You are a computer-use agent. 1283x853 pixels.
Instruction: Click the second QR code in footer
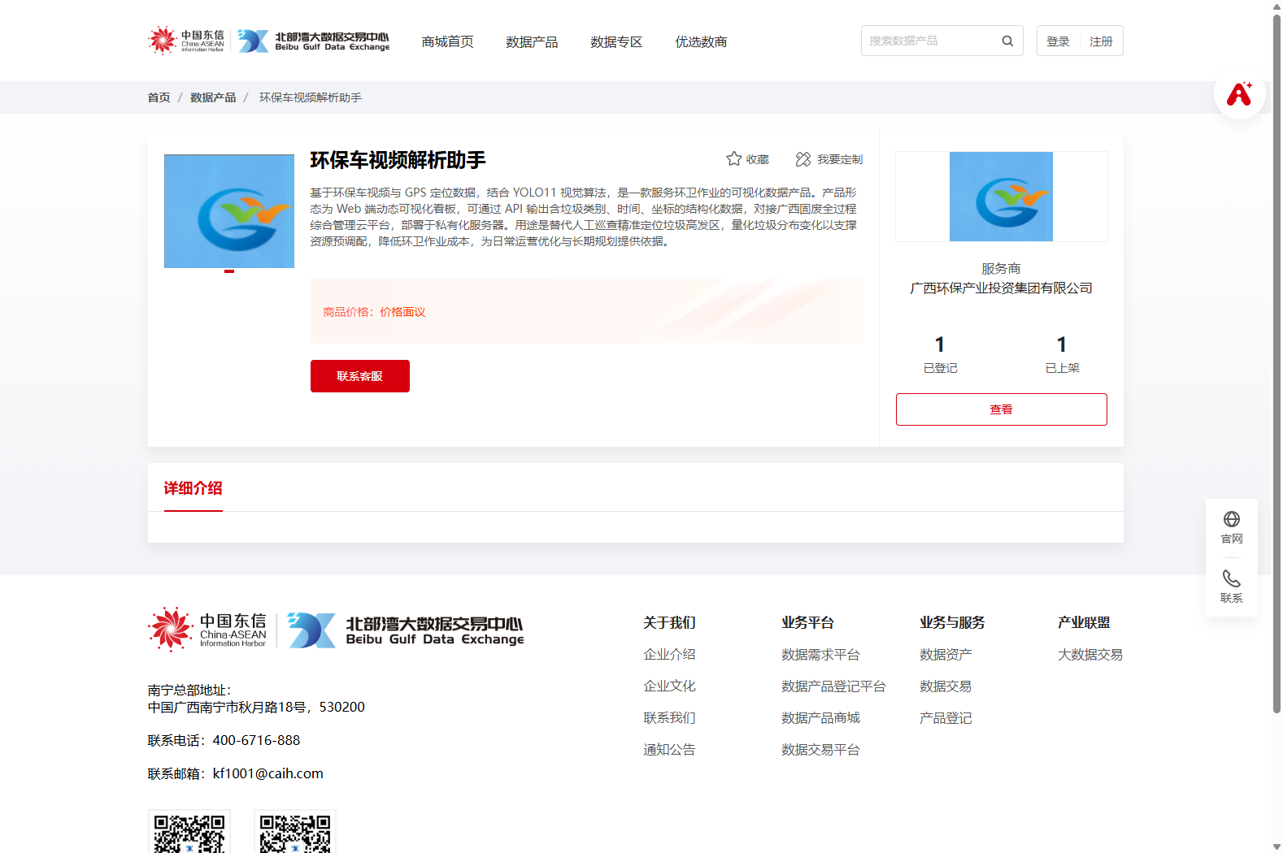[295, 831]
